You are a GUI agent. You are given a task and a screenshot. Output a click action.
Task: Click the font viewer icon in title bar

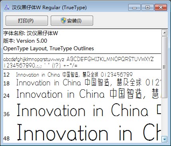(x=7, y=8)
